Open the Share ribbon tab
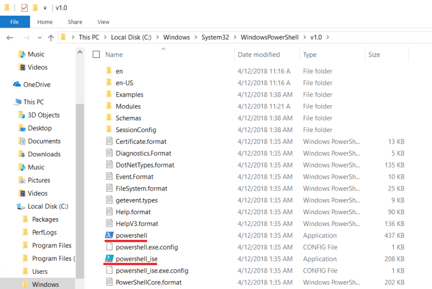This screenshot has height=289, width=432. coord(75,22)
